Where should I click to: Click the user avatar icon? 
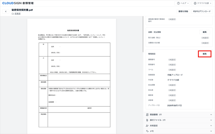(195, 3)
